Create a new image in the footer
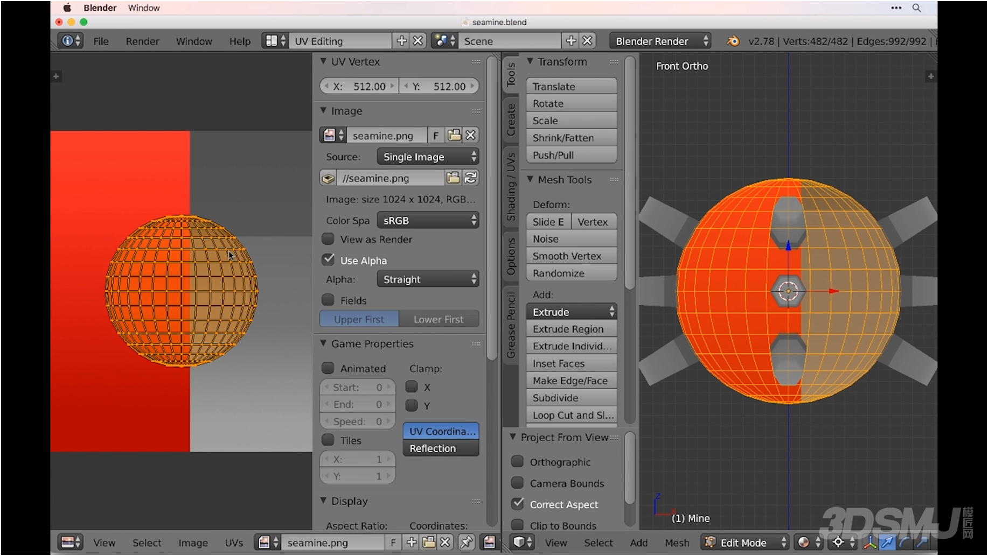The width and height of the screenshot is (988, 556). click(412, 543)
